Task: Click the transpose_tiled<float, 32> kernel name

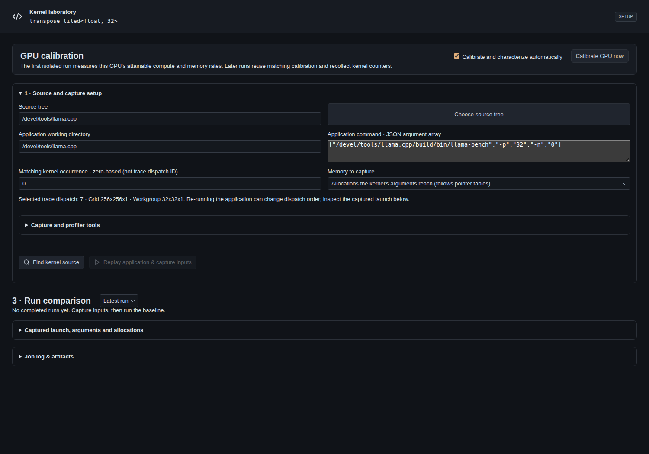Action: click(74, 21)
